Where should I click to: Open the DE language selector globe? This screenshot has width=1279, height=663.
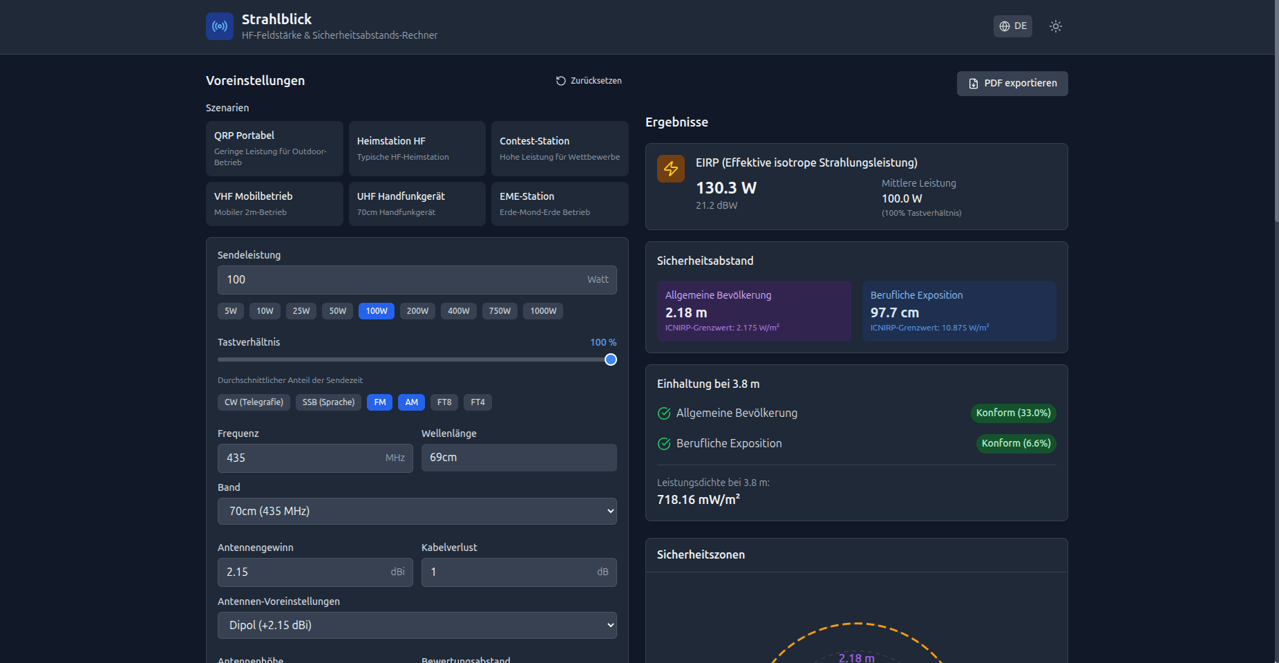coord(1005,26)
